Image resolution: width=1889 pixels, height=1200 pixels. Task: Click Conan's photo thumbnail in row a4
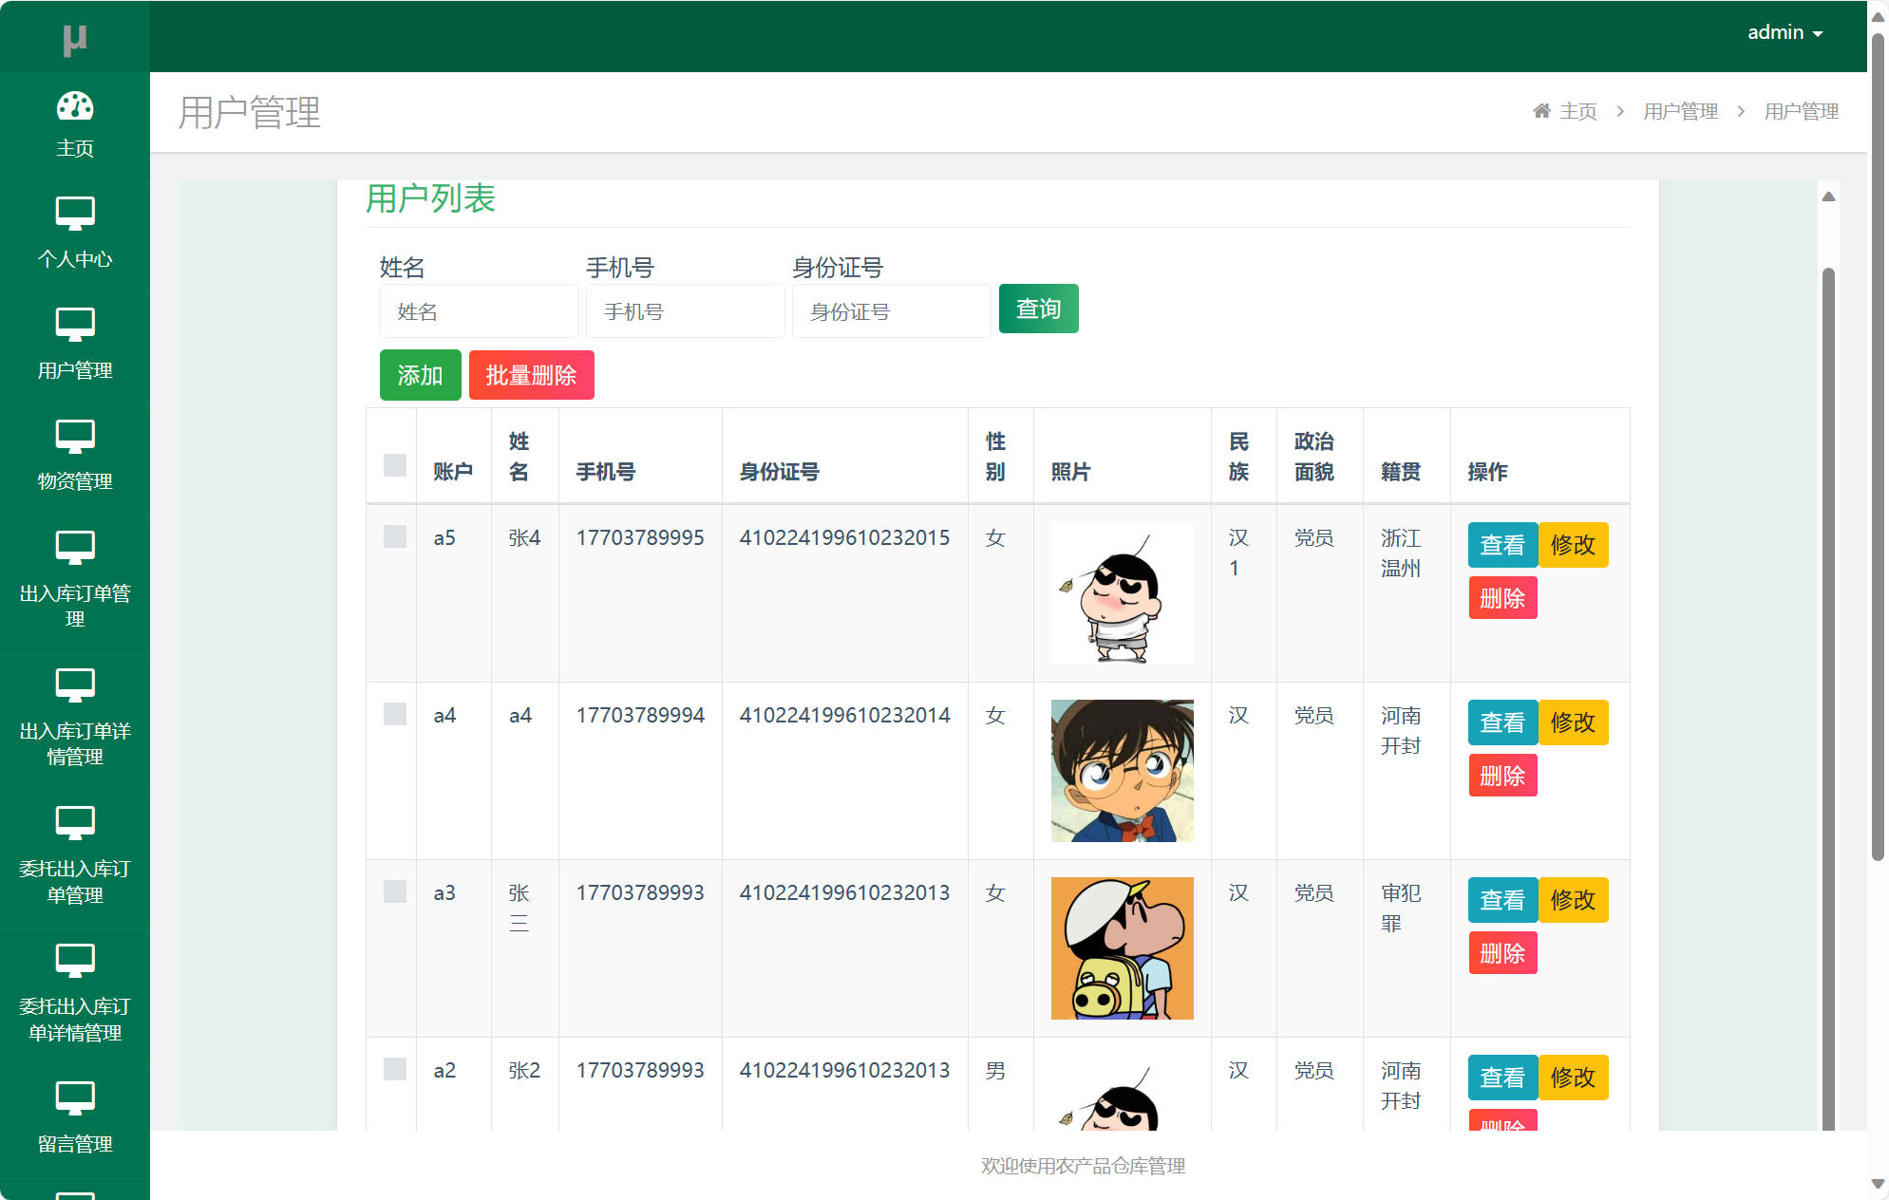click(x=1122, y=771)
